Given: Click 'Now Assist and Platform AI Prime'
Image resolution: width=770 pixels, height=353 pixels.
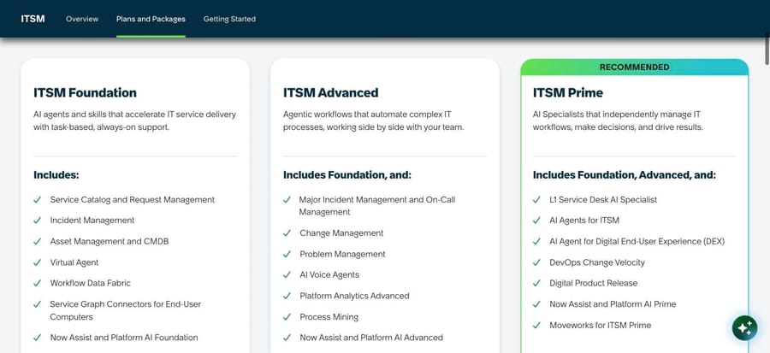Looking at the screenshot, I should tap(613, 304).
